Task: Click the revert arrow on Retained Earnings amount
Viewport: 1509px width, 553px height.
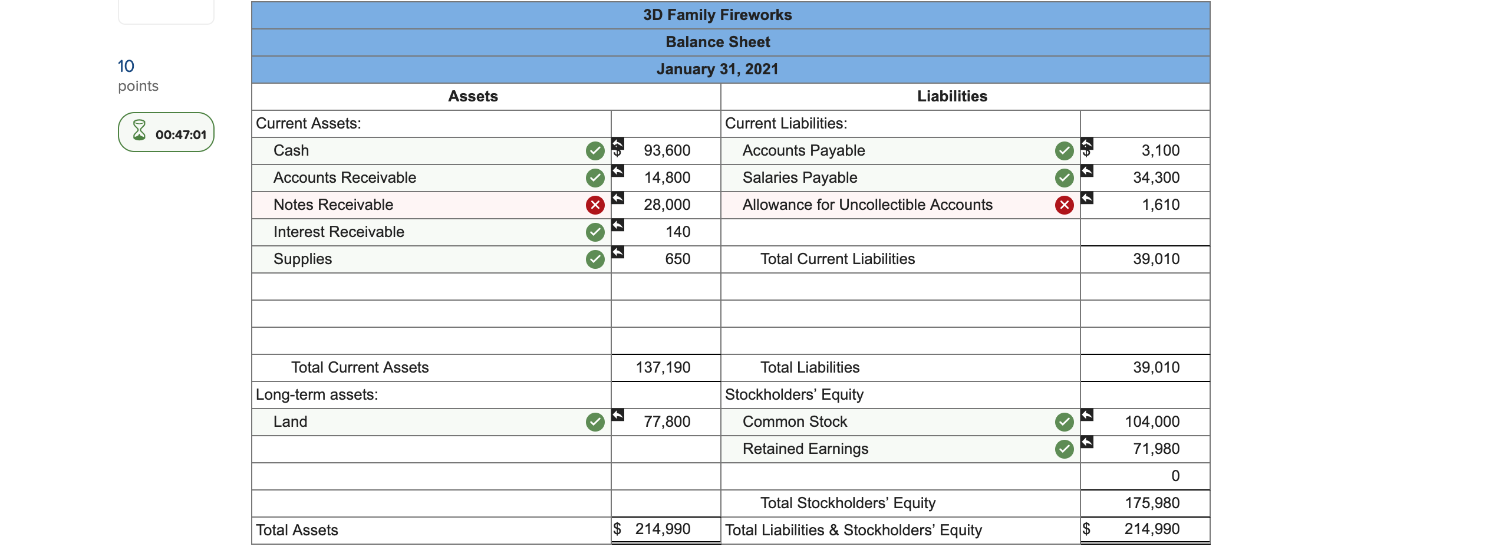Action: tap(1087, 442)
